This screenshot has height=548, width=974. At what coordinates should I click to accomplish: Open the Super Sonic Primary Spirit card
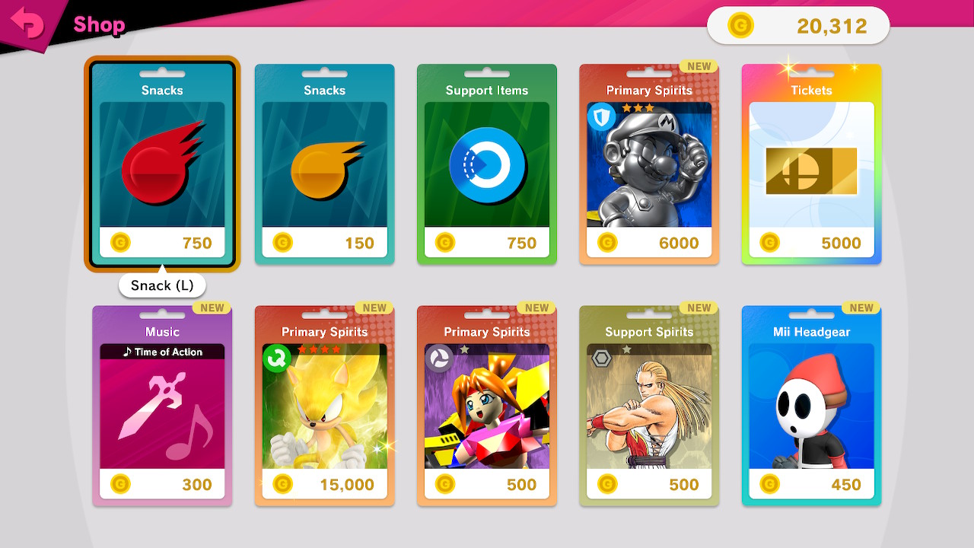tap(325, 406)
